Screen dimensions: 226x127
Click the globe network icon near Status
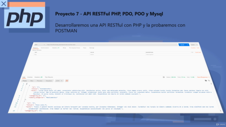[164, 77]
